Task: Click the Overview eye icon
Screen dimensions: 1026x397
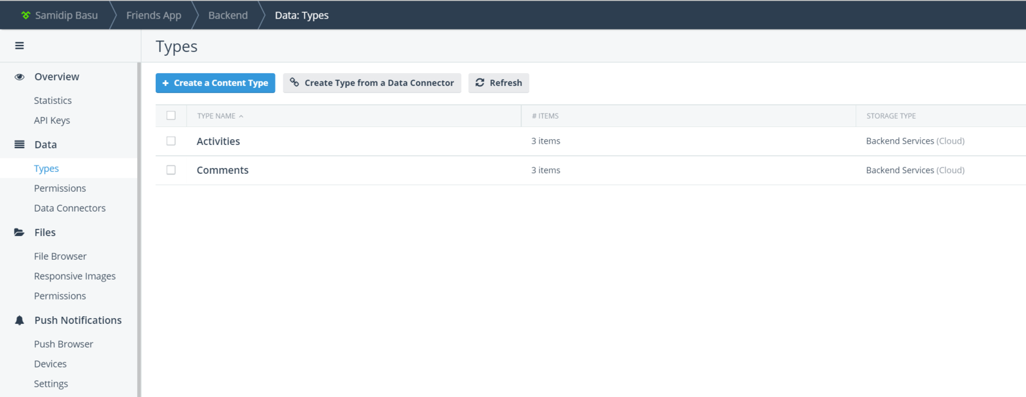Action: [19, 77]
